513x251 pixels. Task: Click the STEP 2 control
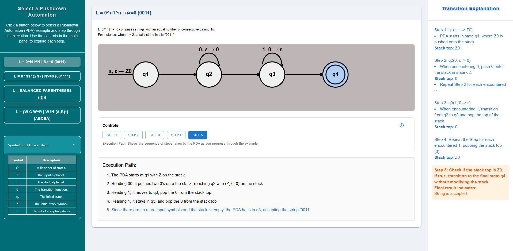click(x=133, y=135)
